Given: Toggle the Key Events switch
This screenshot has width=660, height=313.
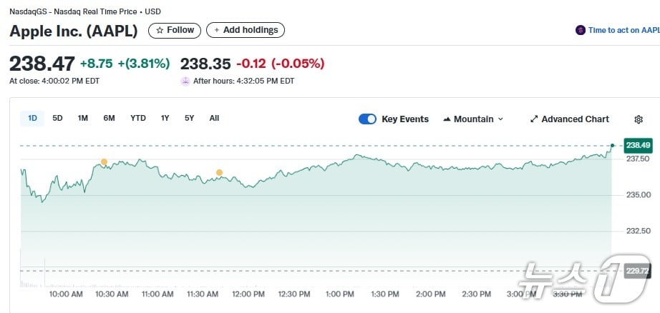Looking at the screenshot, I should point(367,119).
